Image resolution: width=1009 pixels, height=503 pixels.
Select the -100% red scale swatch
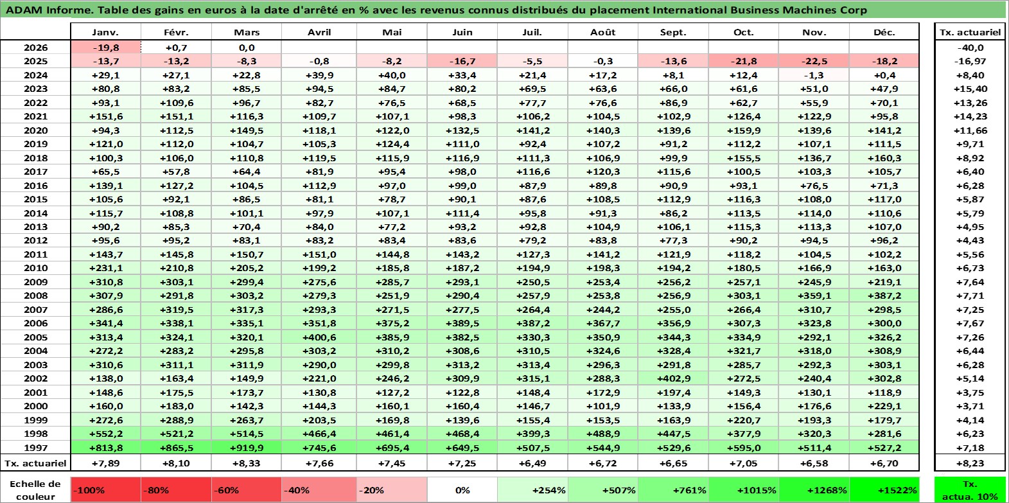pos(105,490)
